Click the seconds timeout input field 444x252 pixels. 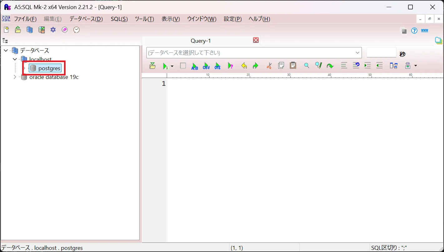(381, 52)
